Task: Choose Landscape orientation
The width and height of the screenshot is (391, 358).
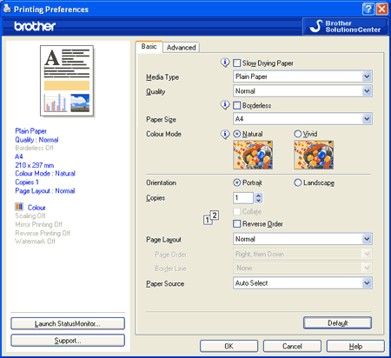Action: 298,182
